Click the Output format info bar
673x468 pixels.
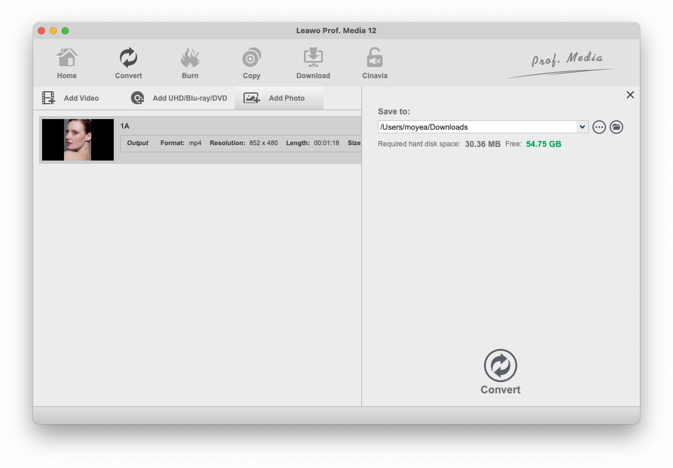pos(240,143)
